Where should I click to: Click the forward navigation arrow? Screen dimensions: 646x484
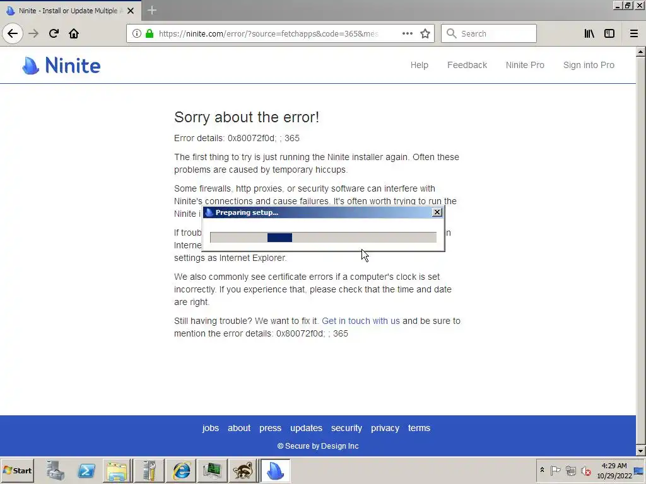33,33
